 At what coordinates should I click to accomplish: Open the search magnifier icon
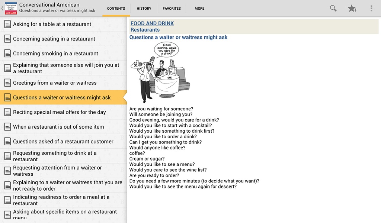333,8
